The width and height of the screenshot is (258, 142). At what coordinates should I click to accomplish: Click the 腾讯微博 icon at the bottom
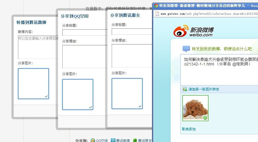113,140
